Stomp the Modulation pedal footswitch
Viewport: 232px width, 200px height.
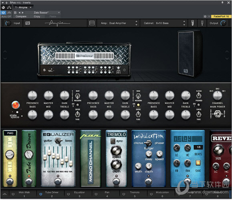pos(148,182)
